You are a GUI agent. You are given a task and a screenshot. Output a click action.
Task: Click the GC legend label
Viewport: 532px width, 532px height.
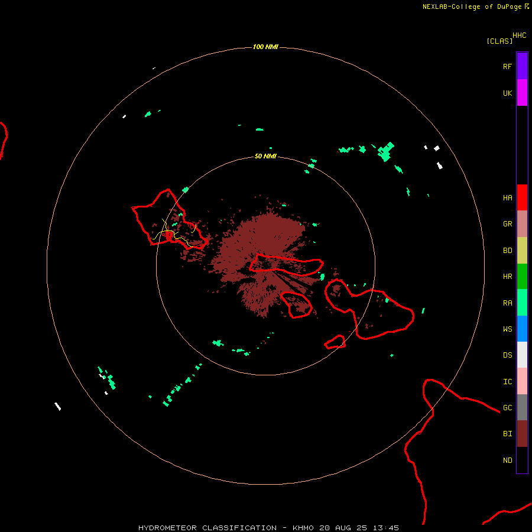click(507, 408)
